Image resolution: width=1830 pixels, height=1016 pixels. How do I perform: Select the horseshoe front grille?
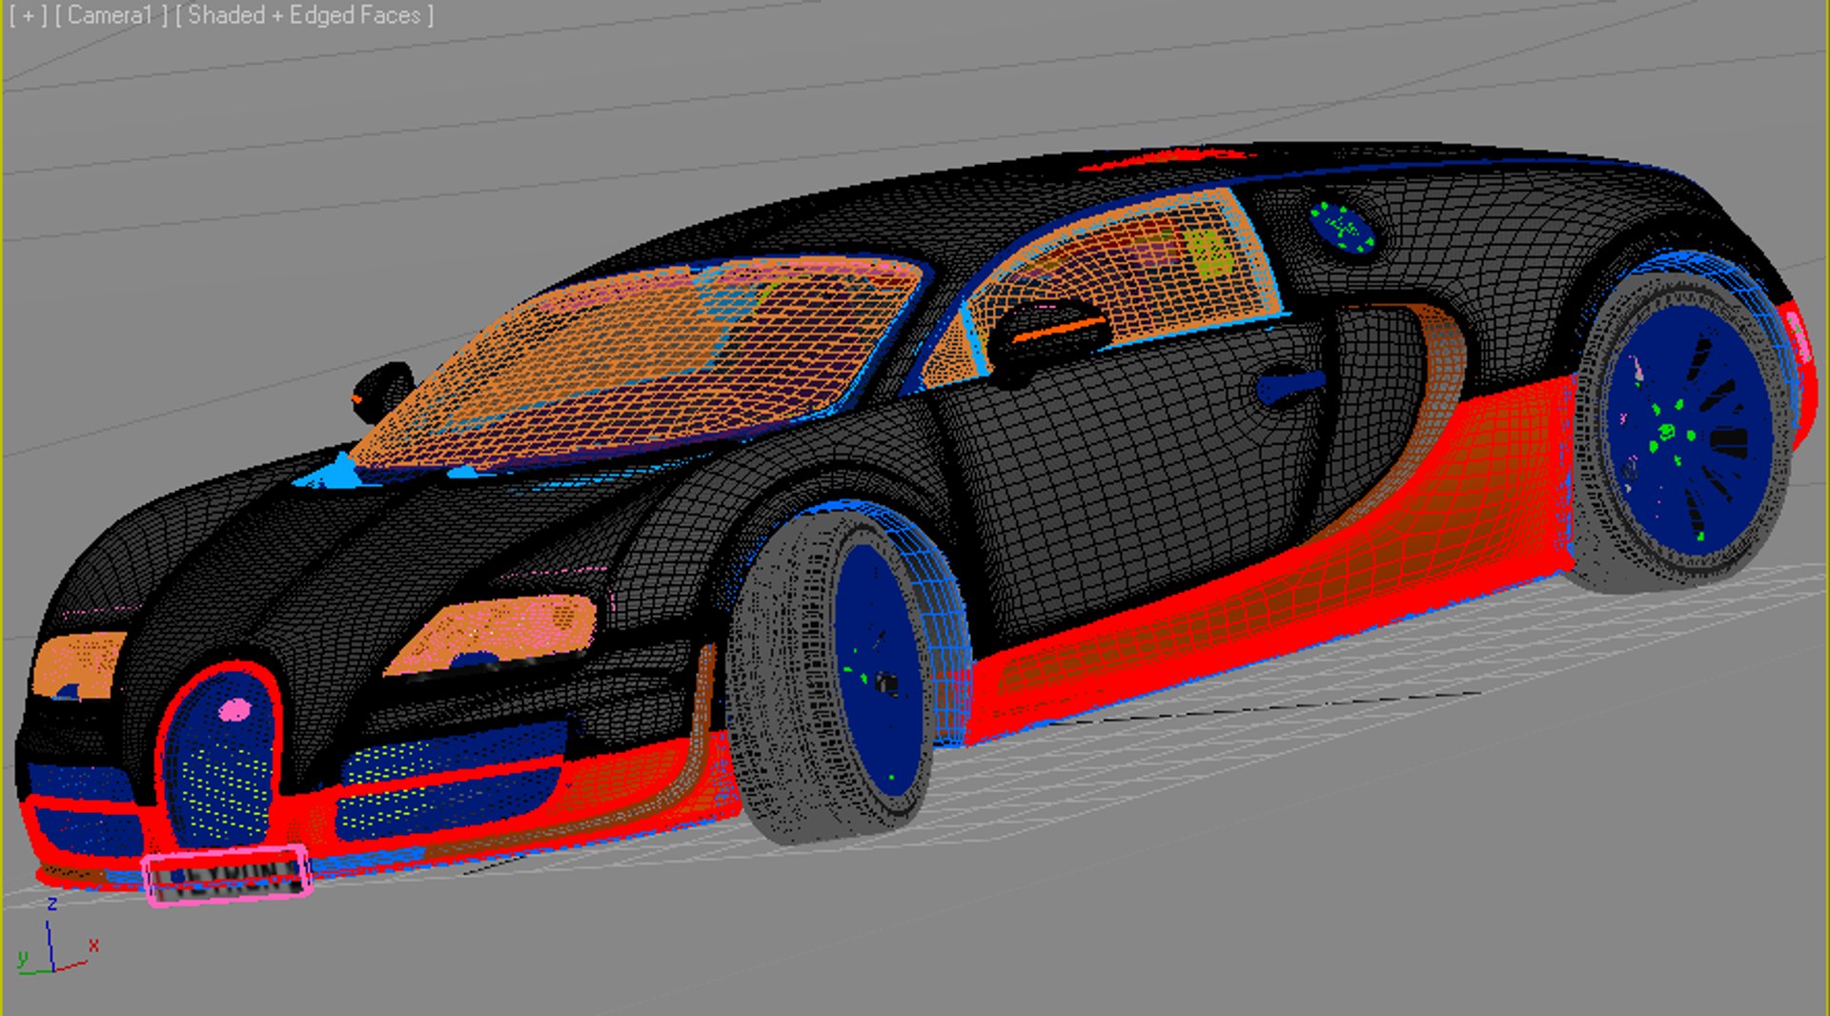[220, 755]
